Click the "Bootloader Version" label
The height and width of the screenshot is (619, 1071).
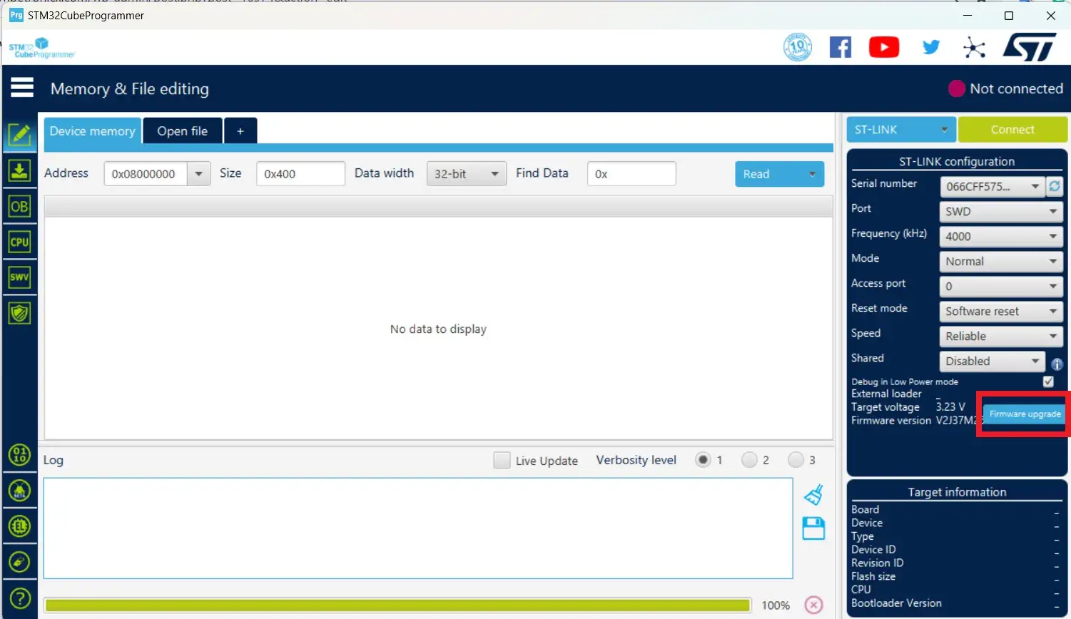click(896, 603)
